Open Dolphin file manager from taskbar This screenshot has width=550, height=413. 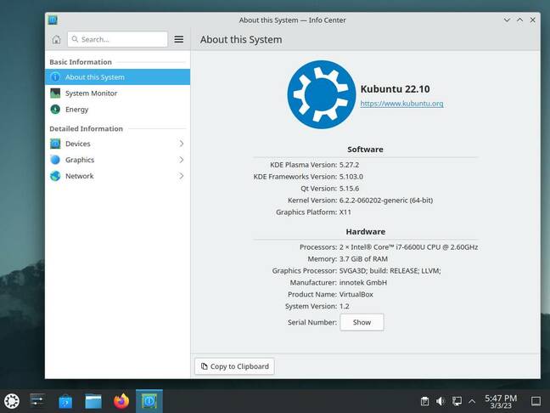tap(93, 401)
